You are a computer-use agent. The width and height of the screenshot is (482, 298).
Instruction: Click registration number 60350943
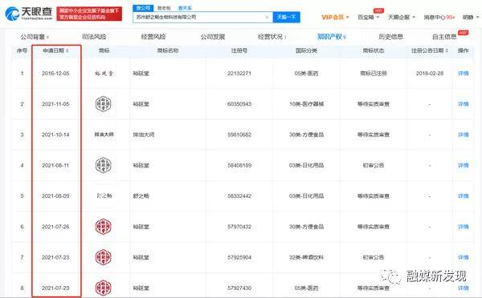[x=239, y=104]
